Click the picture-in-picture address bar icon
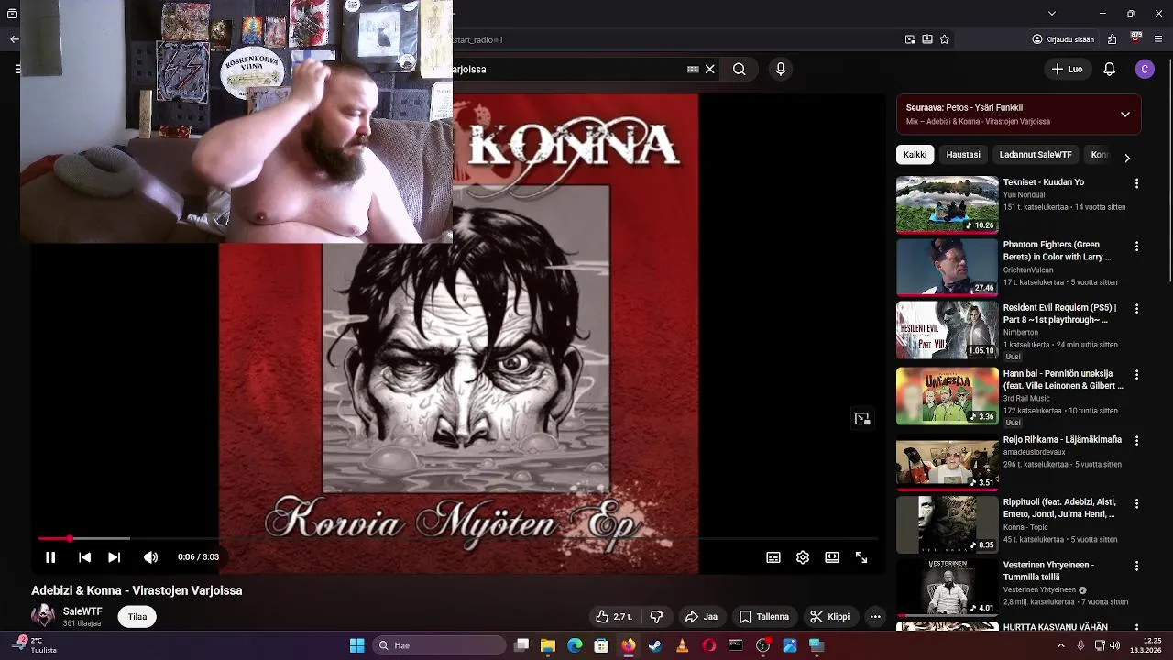 point(910,39)
